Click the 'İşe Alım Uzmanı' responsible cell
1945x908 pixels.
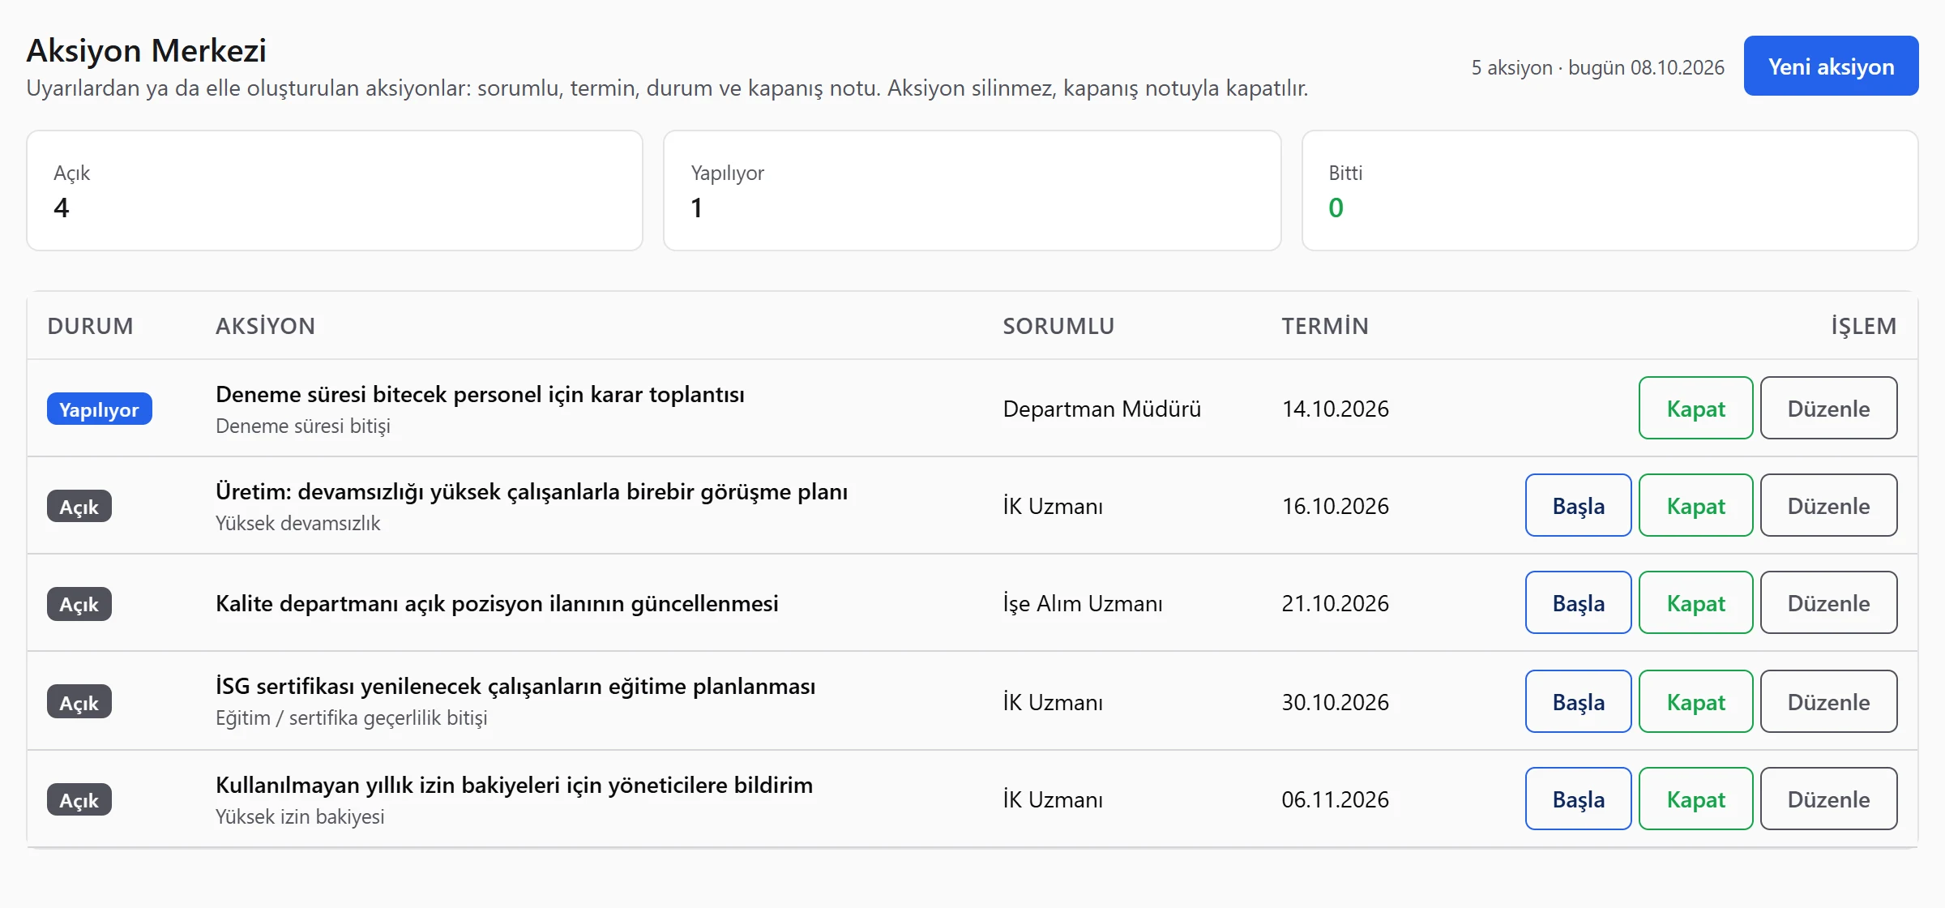pos(1082,603)
